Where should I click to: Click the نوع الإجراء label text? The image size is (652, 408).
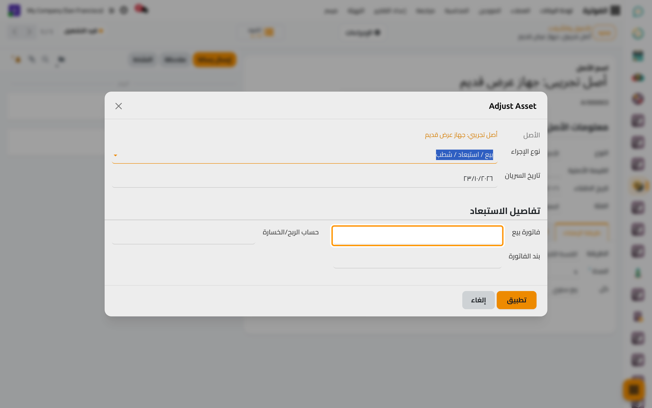(x=525, y=152)
